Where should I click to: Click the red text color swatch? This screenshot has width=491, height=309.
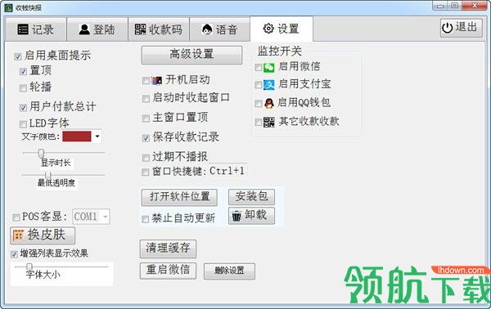77,137
